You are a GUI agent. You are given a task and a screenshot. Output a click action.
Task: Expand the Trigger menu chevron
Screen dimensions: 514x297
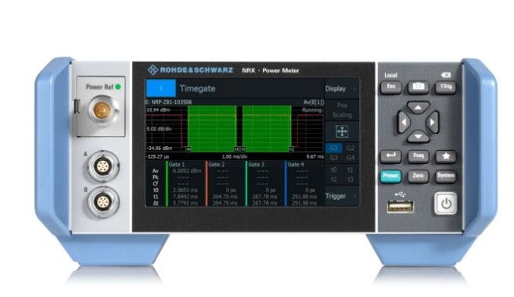click(354, 196)
